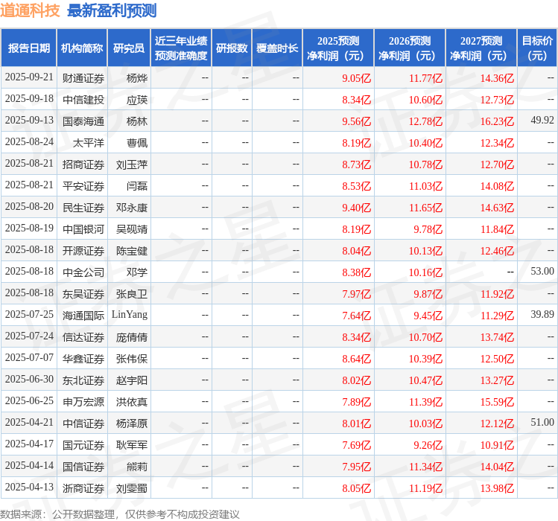The height and width of the screenshot is (521, 558).
Task: Select the 中信证券 institution cell
Action: (x=83, y=423)
